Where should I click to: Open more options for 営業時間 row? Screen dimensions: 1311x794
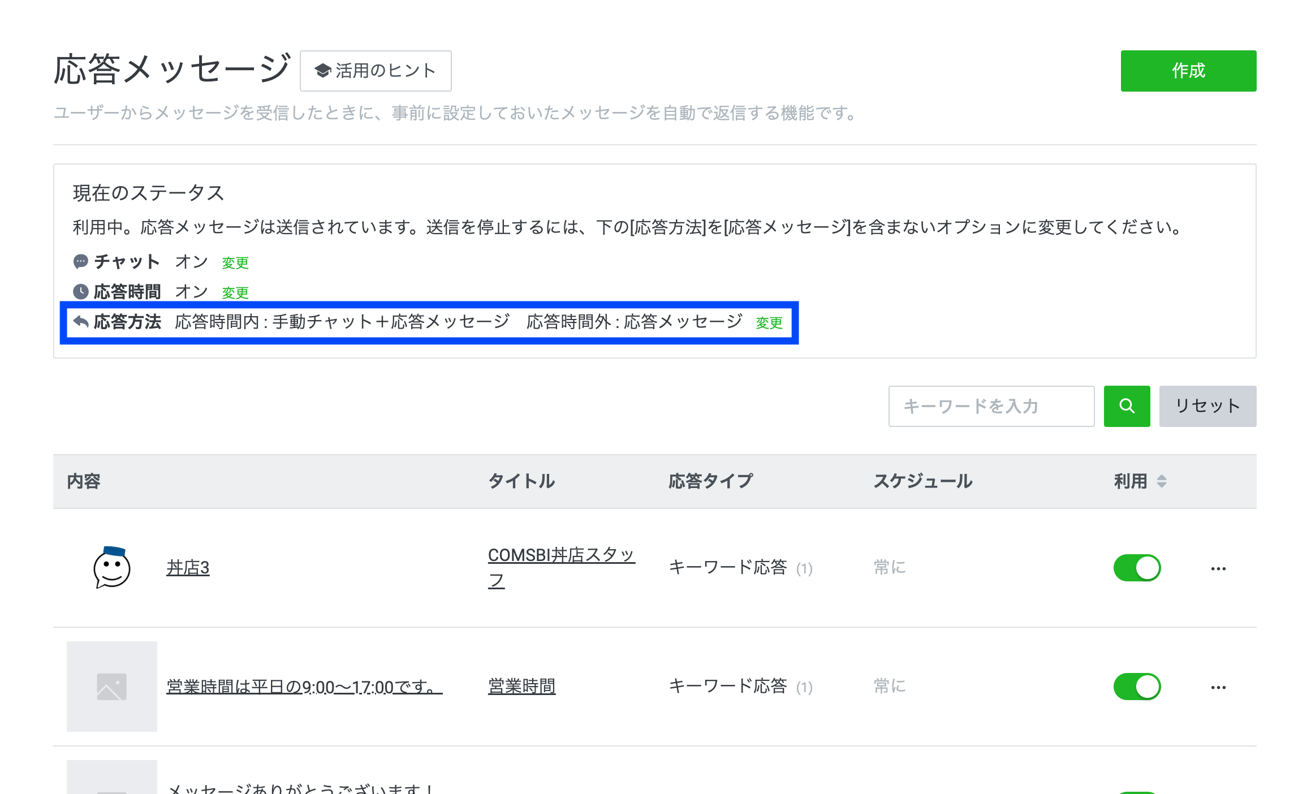pyautogui.click(x=1218, y=687)
